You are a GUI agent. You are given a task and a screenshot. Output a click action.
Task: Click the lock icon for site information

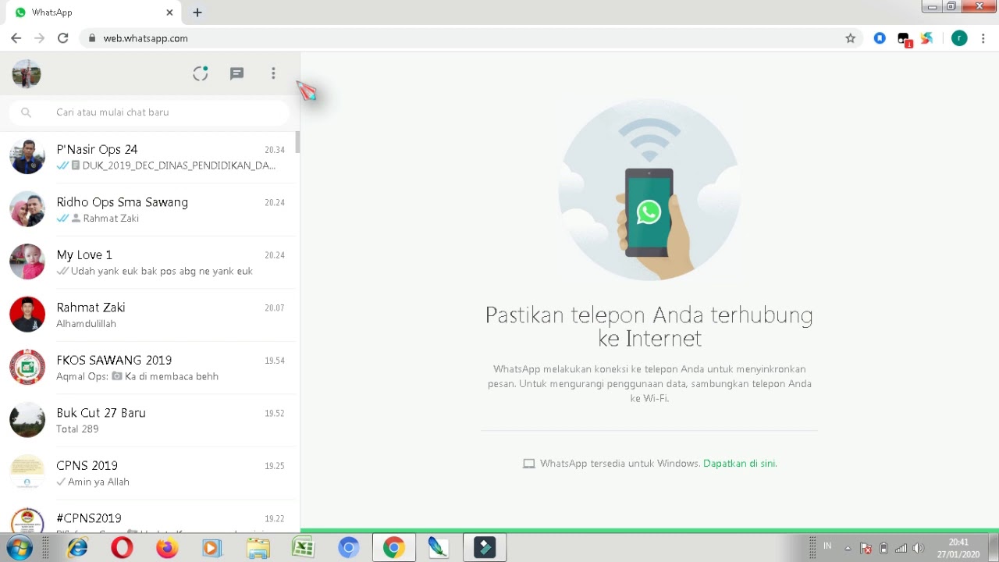92,38
